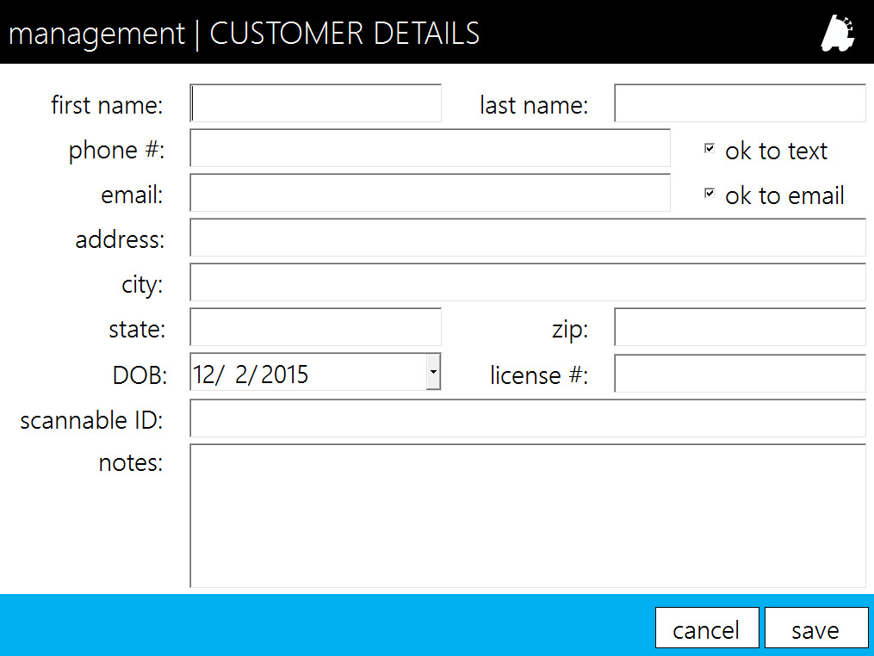Click into the email field
The width and height of the screenshot is (874, 656).
point(430,193)
